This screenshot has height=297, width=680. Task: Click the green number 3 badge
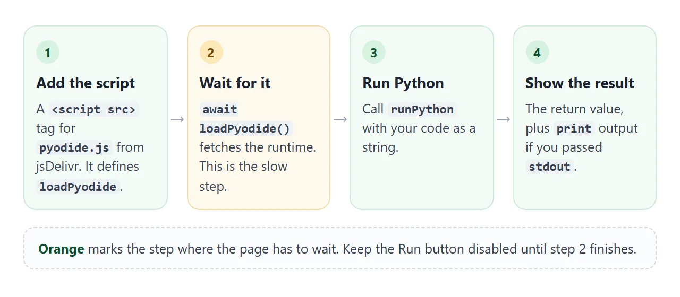point(374,53)
